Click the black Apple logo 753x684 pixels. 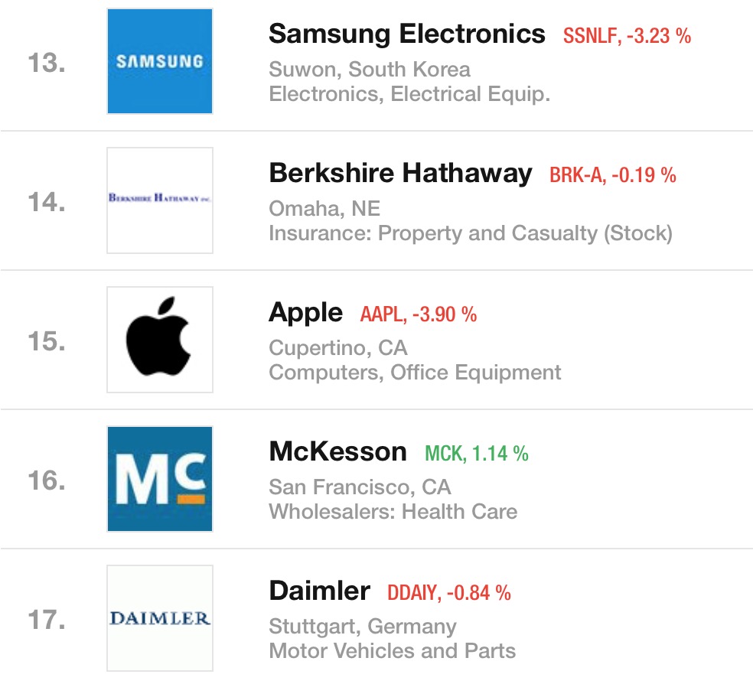pos(160,339)
